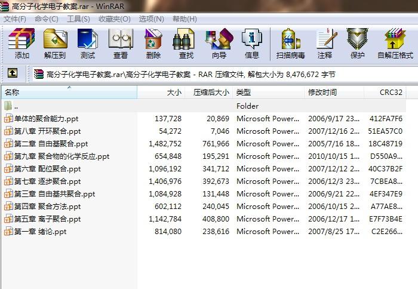Click CRC32 value 412FA7F6

coord(386,118)
